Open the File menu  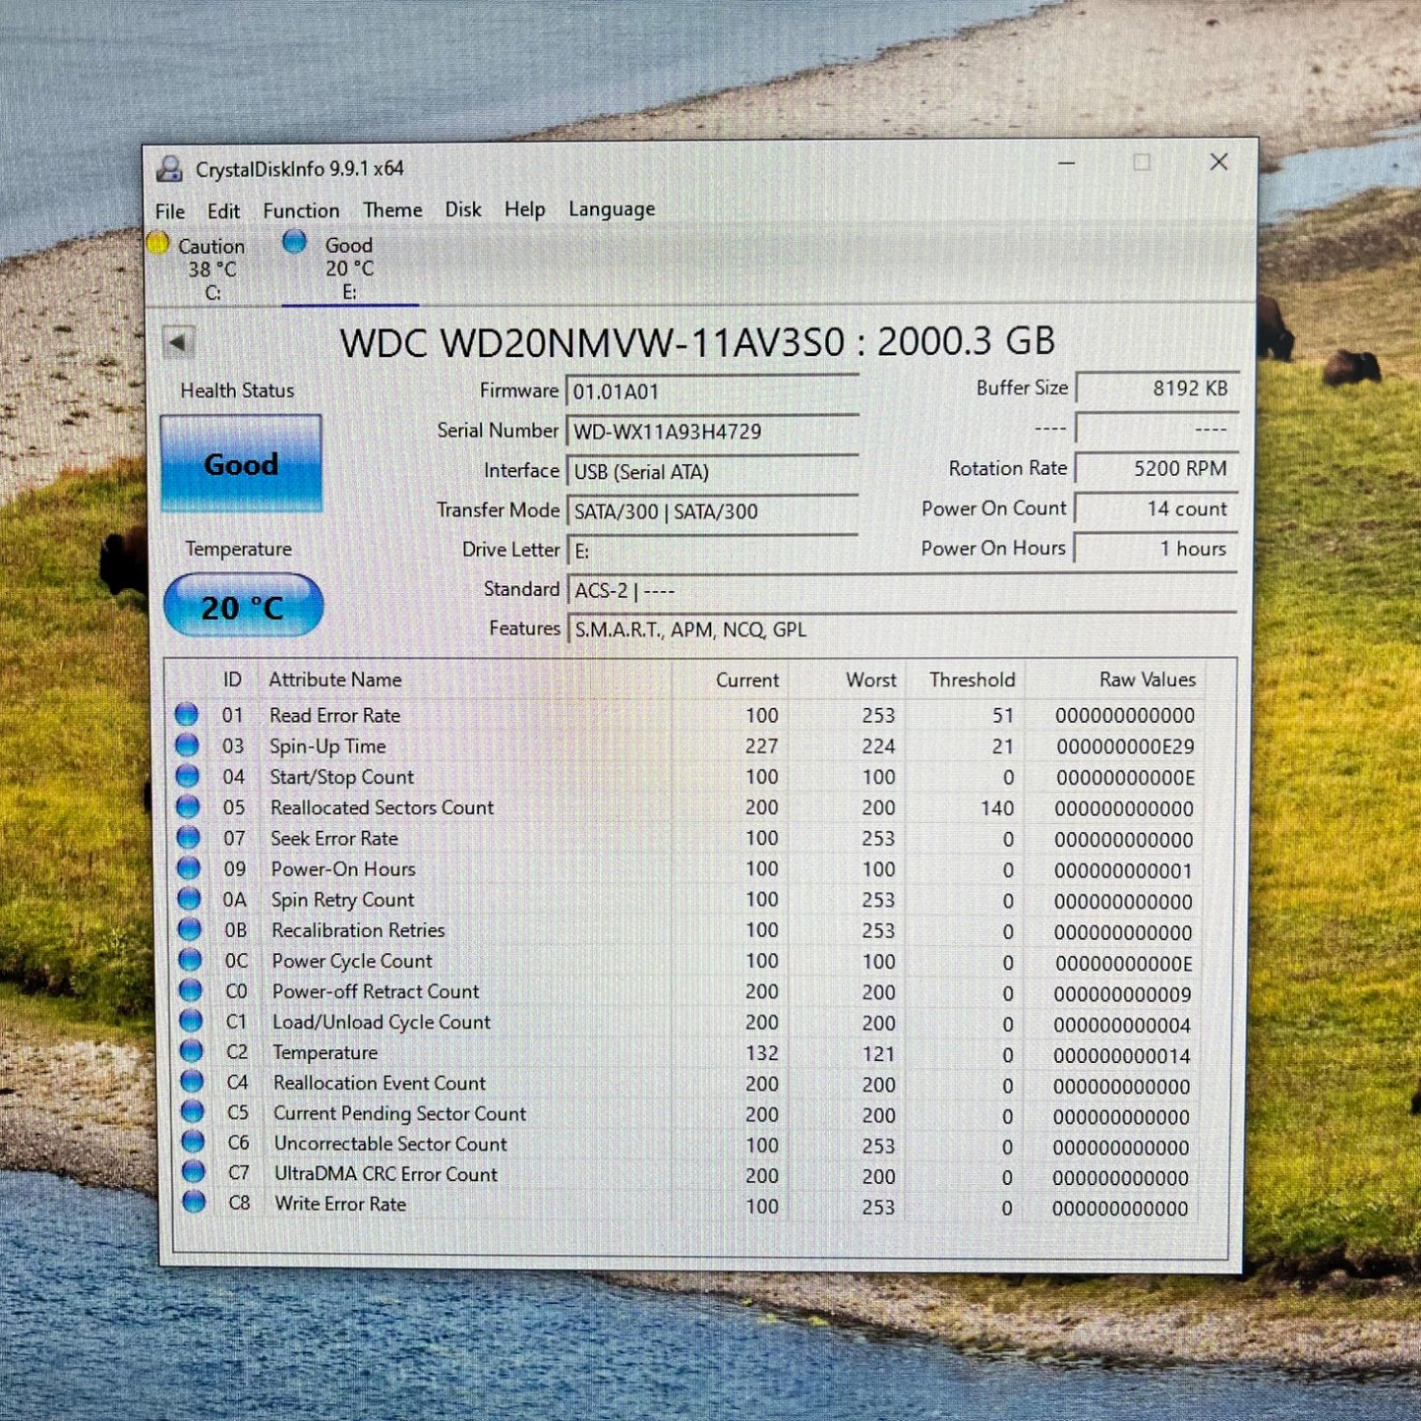170,211
